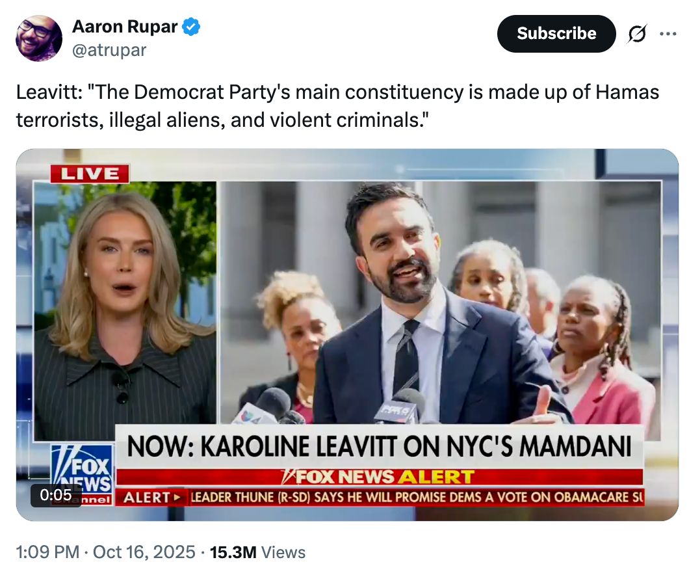The width and height of the screenshot is (689, 575).
Task: Open the @atrupar handle link
Action: tap(109, 50)
